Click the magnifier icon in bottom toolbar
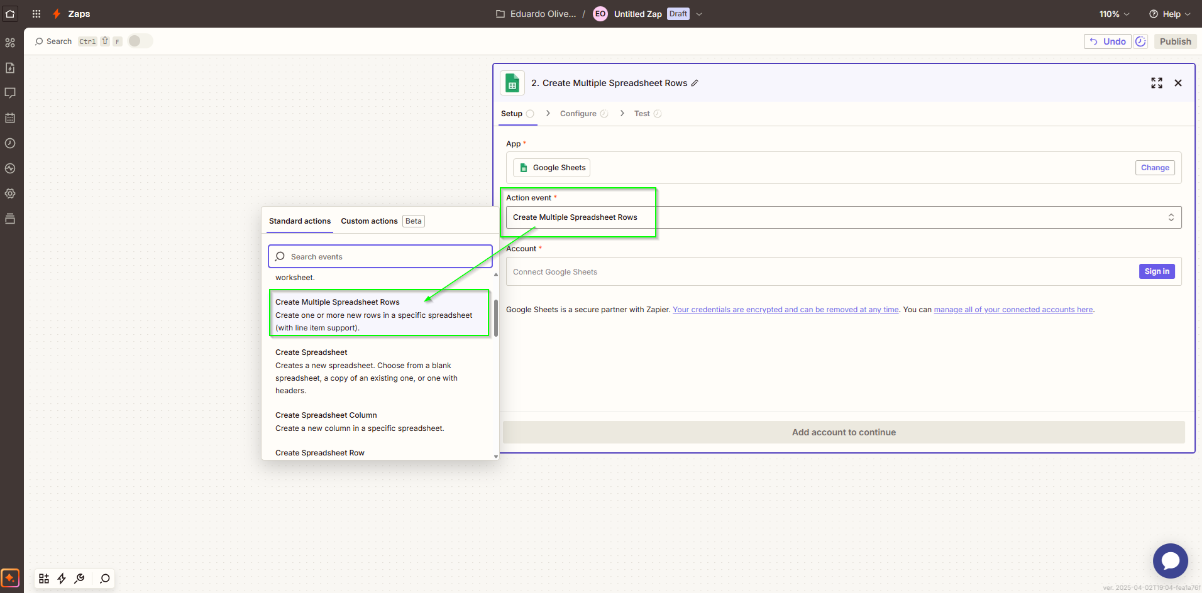This screenshot has width=1202, height=593. point(105,579)
